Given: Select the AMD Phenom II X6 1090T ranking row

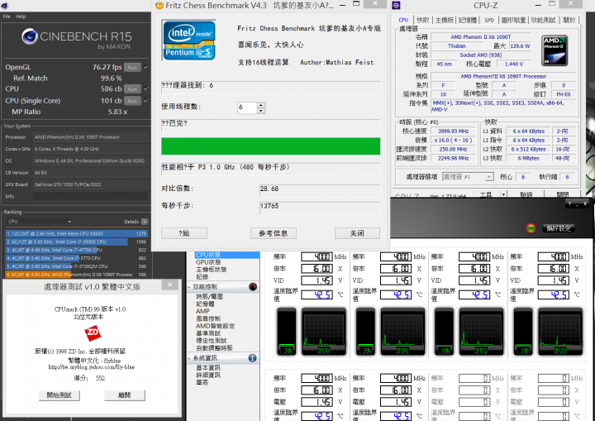Looking at the screenshot, I should 77,275.
